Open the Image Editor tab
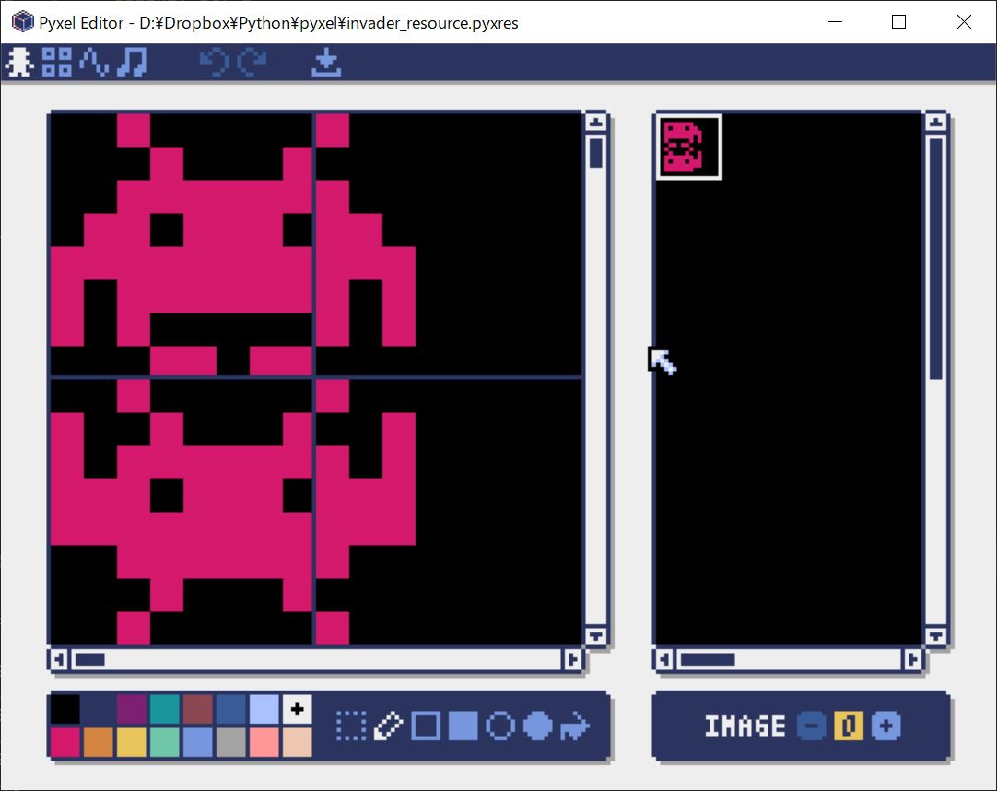 pyautogui.click(x=19, y=63)
